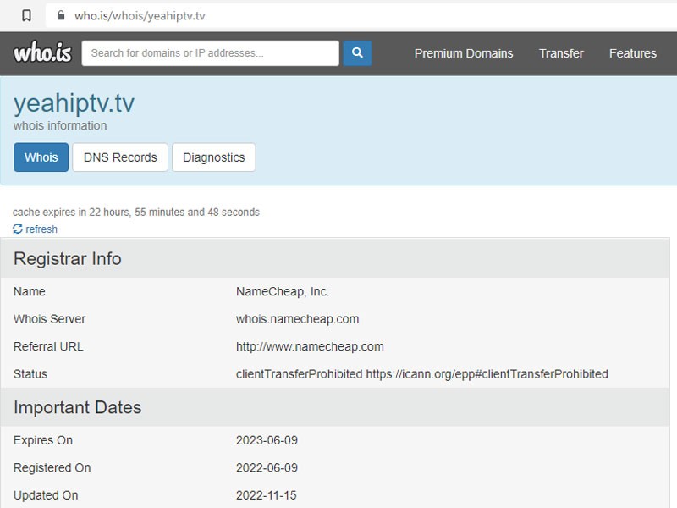Open the Features navigation item
Image resolution: width=677 pixels, height=508 pixels.
click(632, 53)
